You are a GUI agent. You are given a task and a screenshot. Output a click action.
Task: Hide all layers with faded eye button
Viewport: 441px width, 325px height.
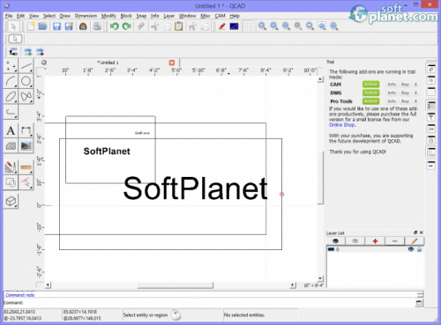[355, 241]
